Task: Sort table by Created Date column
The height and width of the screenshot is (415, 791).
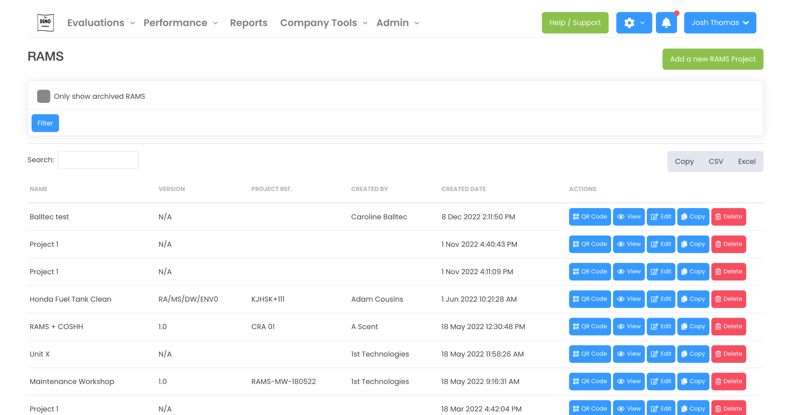Action: coord(463,189)
